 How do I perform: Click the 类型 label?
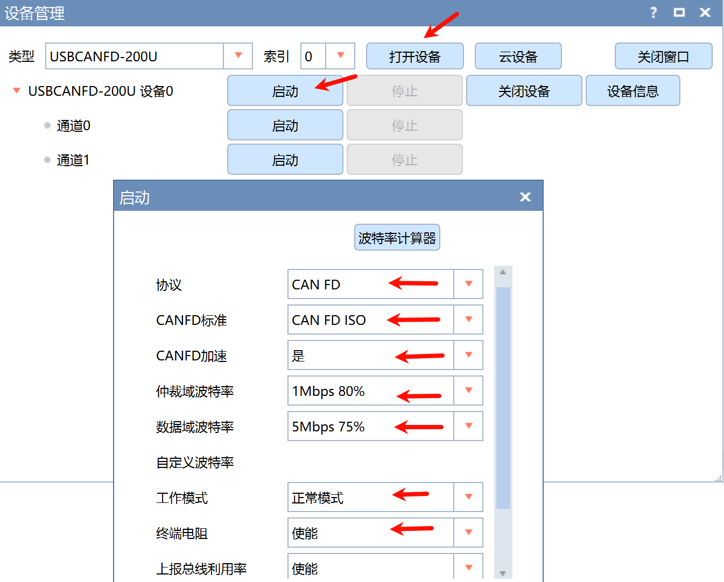click(x=22, y=56)
